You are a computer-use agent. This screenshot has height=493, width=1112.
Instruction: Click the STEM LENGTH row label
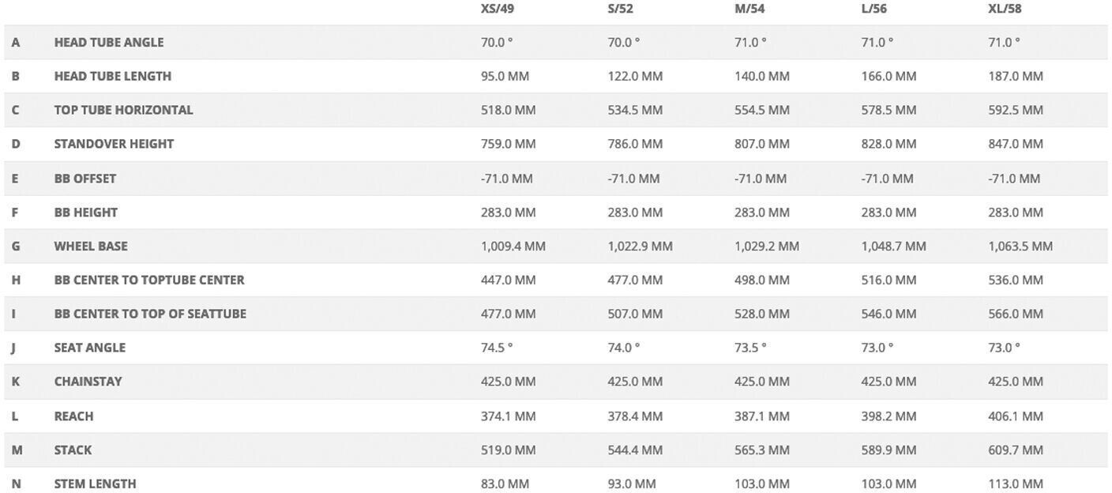[95, 484]
